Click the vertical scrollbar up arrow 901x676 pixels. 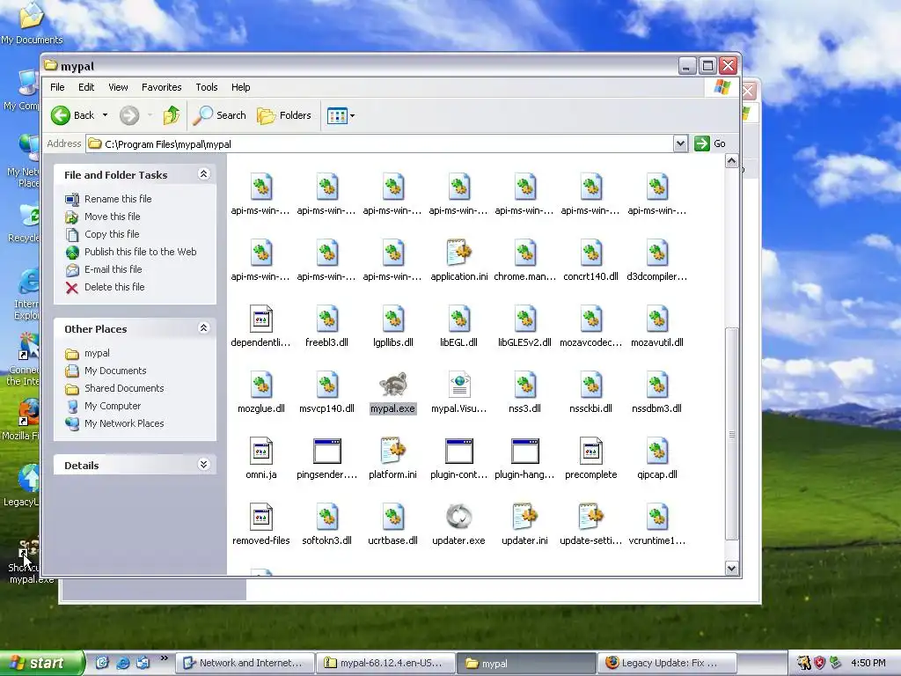(731, 161)
